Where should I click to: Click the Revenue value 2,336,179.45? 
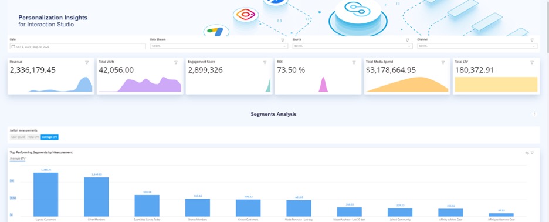pyautogui.click(x=33, y=70)
